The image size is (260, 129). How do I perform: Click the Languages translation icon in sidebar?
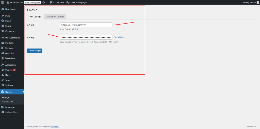(x=3, y=107)
